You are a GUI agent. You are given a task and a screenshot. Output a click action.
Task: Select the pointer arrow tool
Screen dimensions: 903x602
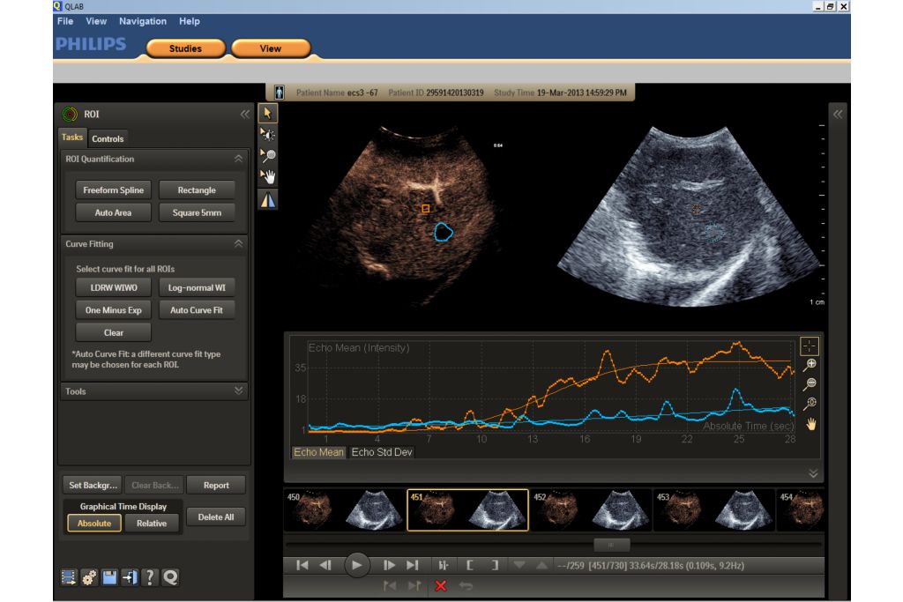pyautogui.click(x=268, y=114)
